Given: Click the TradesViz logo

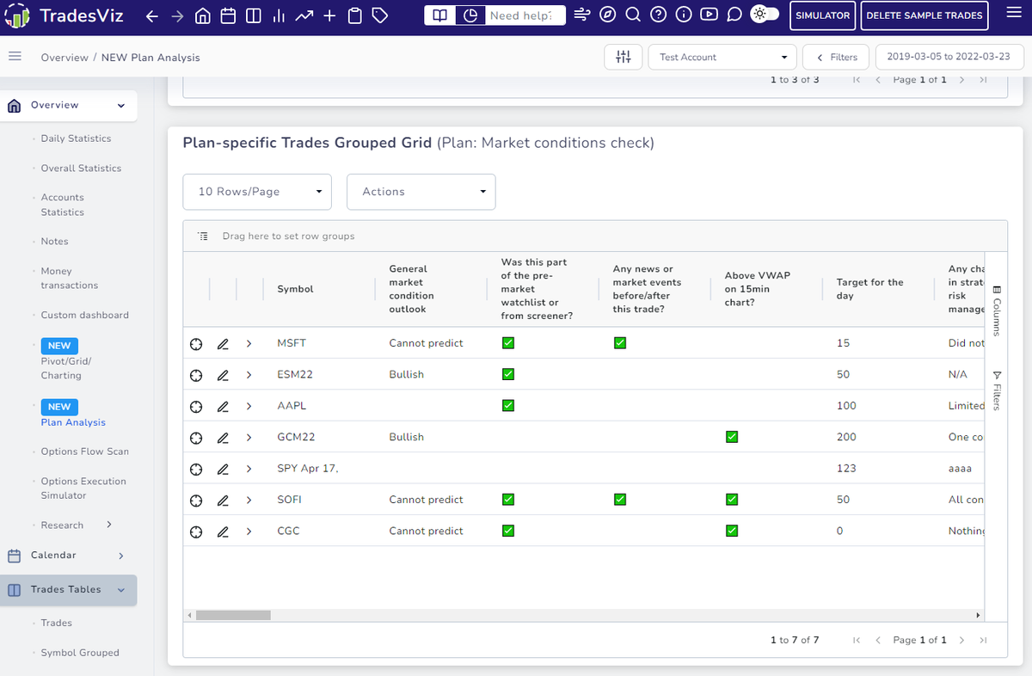Looking at the screenshot, I should (65, 15).
